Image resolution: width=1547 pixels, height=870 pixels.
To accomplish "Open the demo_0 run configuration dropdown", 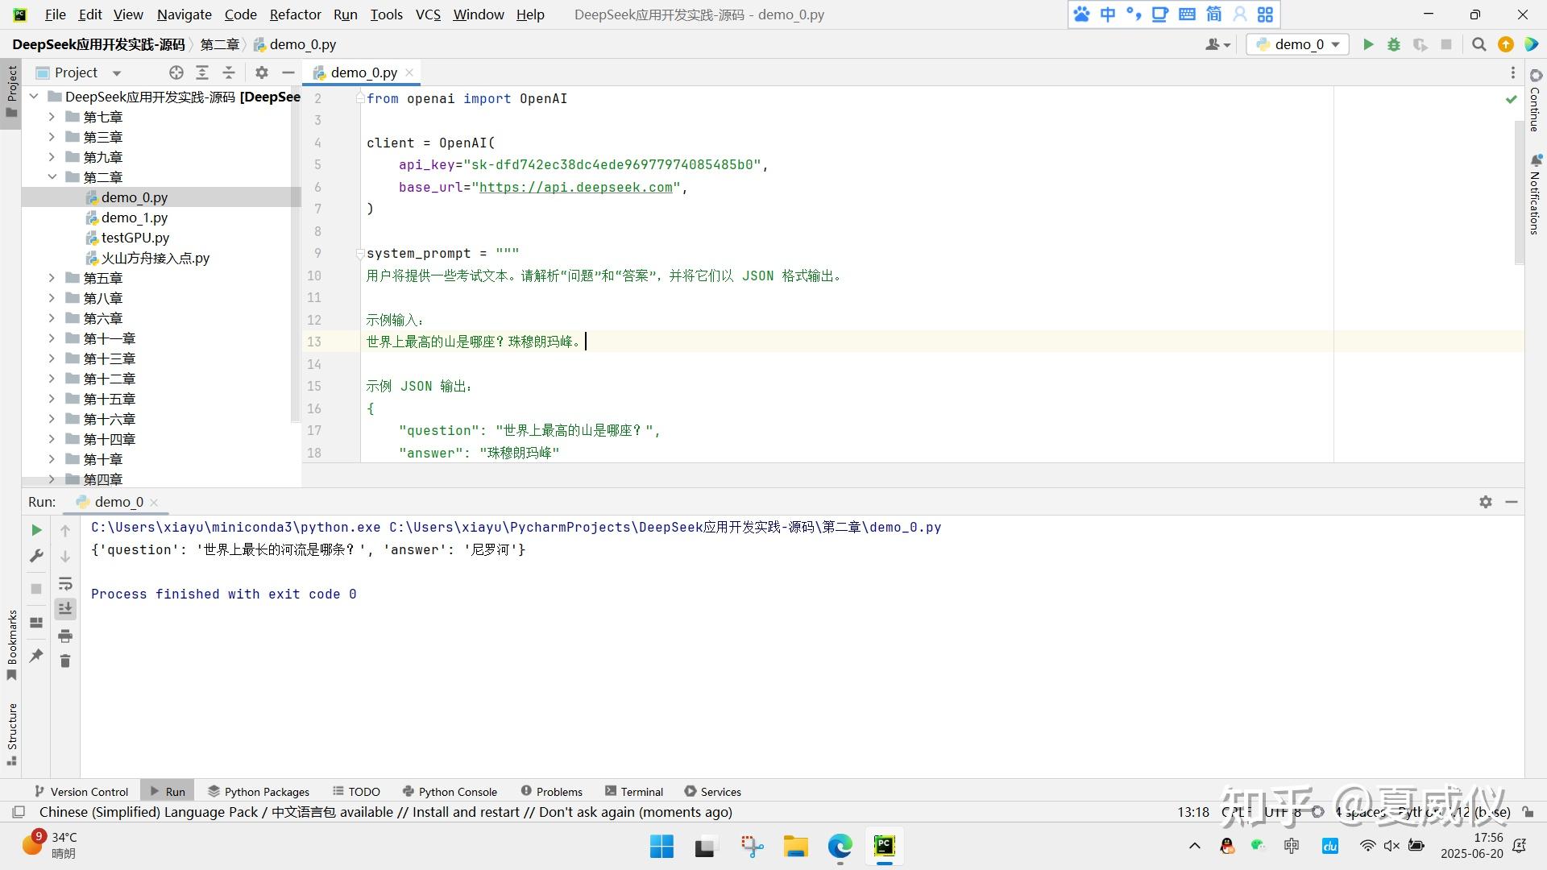I will (1298, 45).
